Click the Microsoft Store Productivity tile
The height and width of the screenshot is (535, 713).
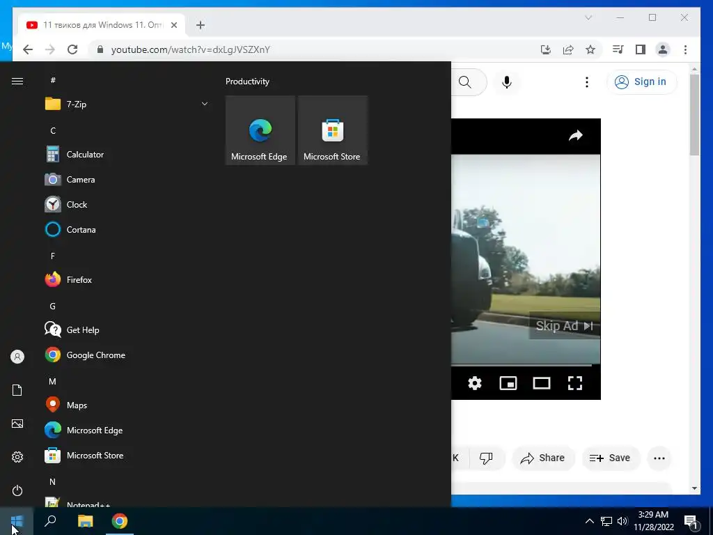[x=332, y=130]
